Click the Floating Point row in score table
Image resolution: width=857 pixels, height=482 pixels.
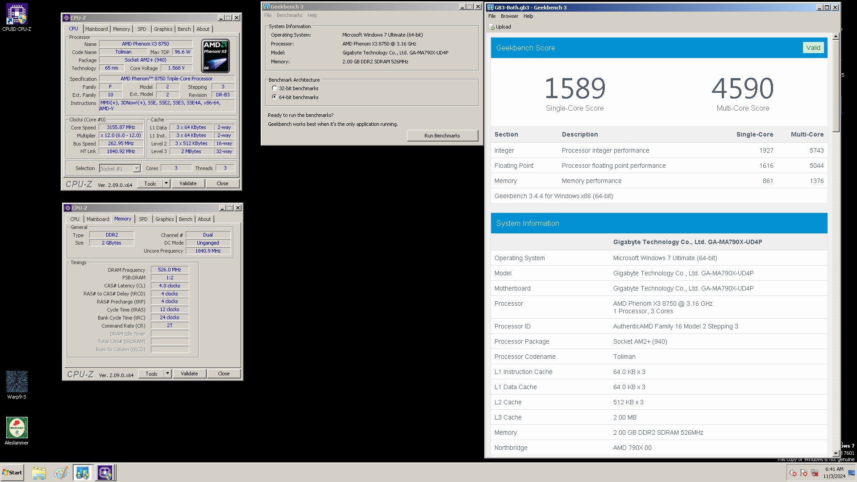point(659,166)
